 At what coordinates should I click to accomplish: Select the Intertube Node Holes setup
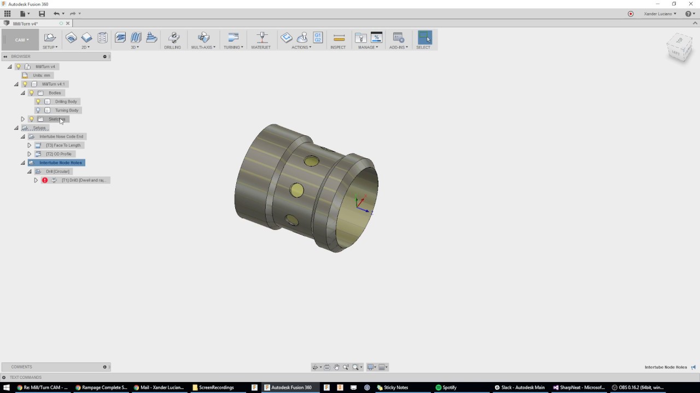point(60,163)
